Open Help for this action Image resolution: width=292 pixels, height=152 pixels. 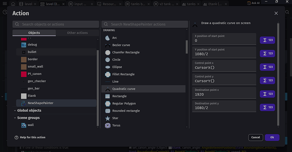coord(30,137)
